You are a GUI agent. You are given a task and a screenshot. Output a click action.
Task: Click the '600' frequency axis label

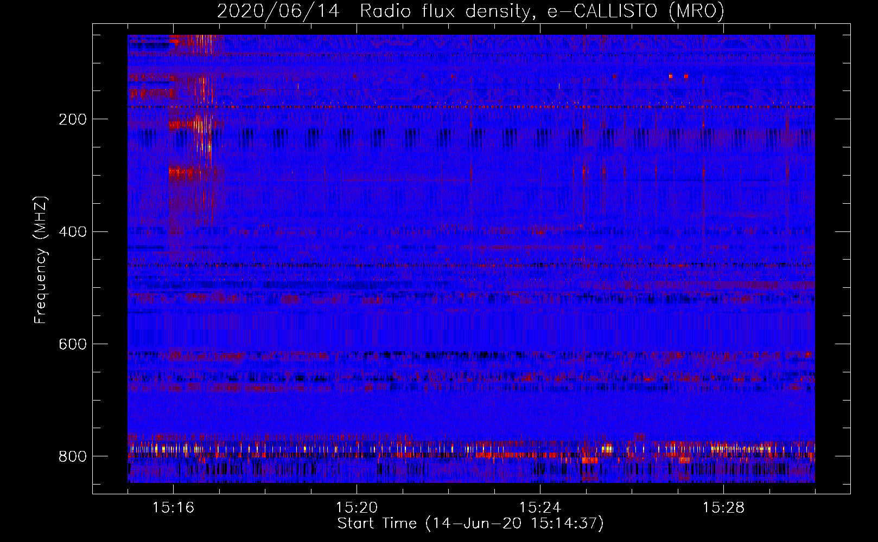(x=73, y=344)
